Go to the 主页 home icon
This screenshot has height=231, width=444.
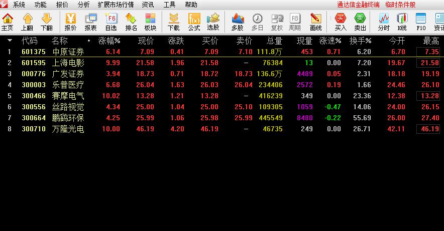pyautogui.click(x=8, y=22)
